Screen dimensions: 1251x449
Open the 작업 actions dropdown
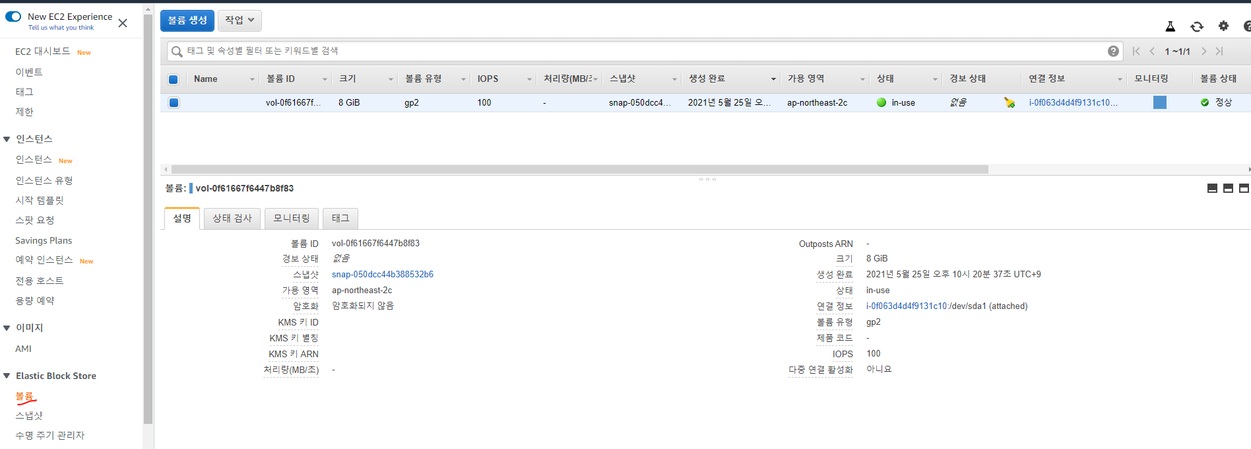coord(240,20)
